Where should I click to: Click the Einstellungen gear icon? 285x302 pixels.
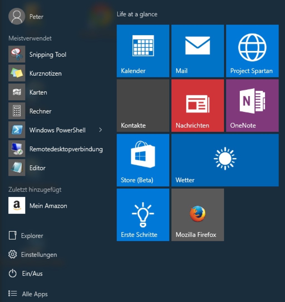pos(13,254)
